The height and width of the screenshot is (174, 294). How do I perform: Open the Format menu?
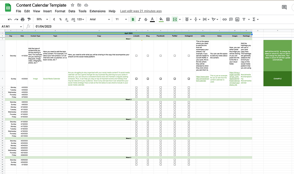pos(60,11)
